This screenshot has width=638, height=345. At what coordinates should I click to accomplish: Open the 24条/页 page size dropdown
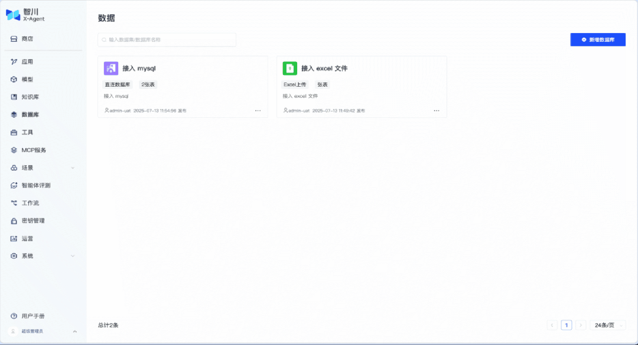(x=607, y=325)
